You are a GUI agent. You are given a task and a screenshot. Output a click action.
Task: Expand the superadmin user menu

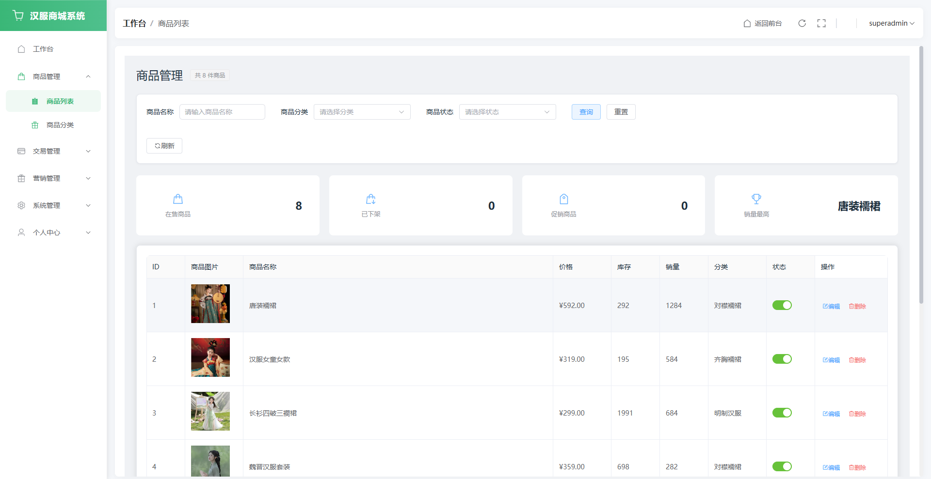coord(891,23)
